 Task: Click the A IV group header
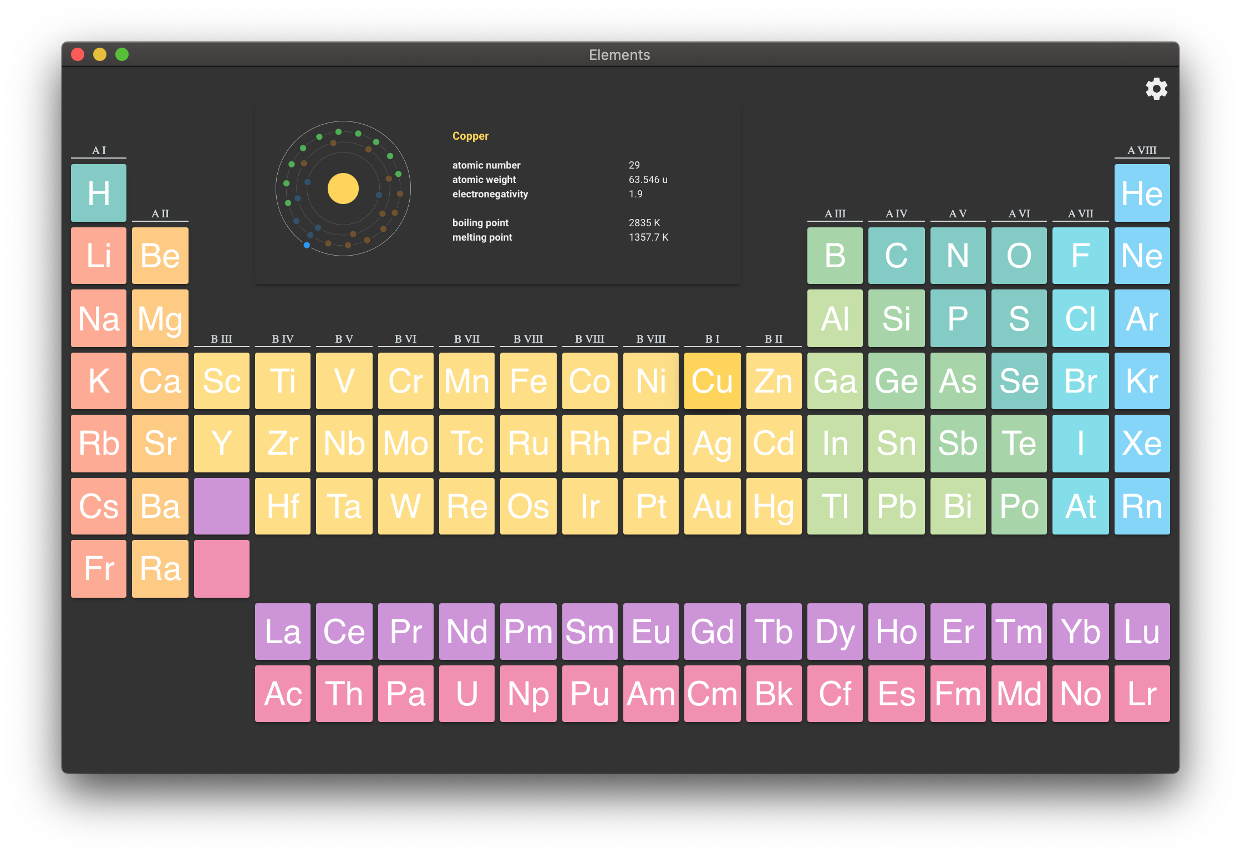896,213
